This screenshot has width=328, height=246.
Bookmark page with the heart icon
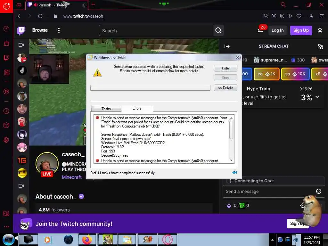(299, 16)
